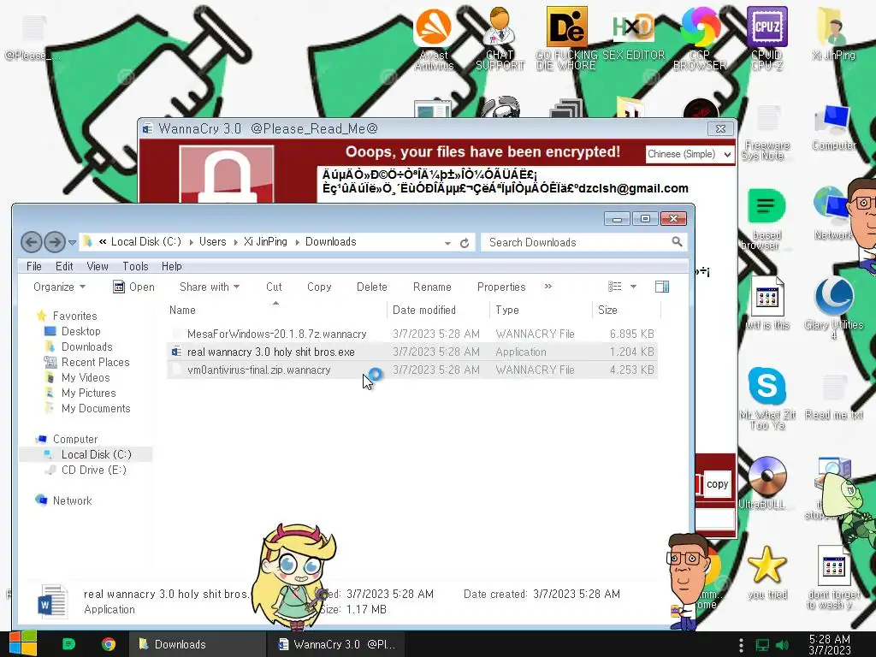Image resolution: width=876 pixels, height=657 pixels.
Task: Select MesaForWindows-20.1.8.7z.wannacry file
Action: pos(411,334)
